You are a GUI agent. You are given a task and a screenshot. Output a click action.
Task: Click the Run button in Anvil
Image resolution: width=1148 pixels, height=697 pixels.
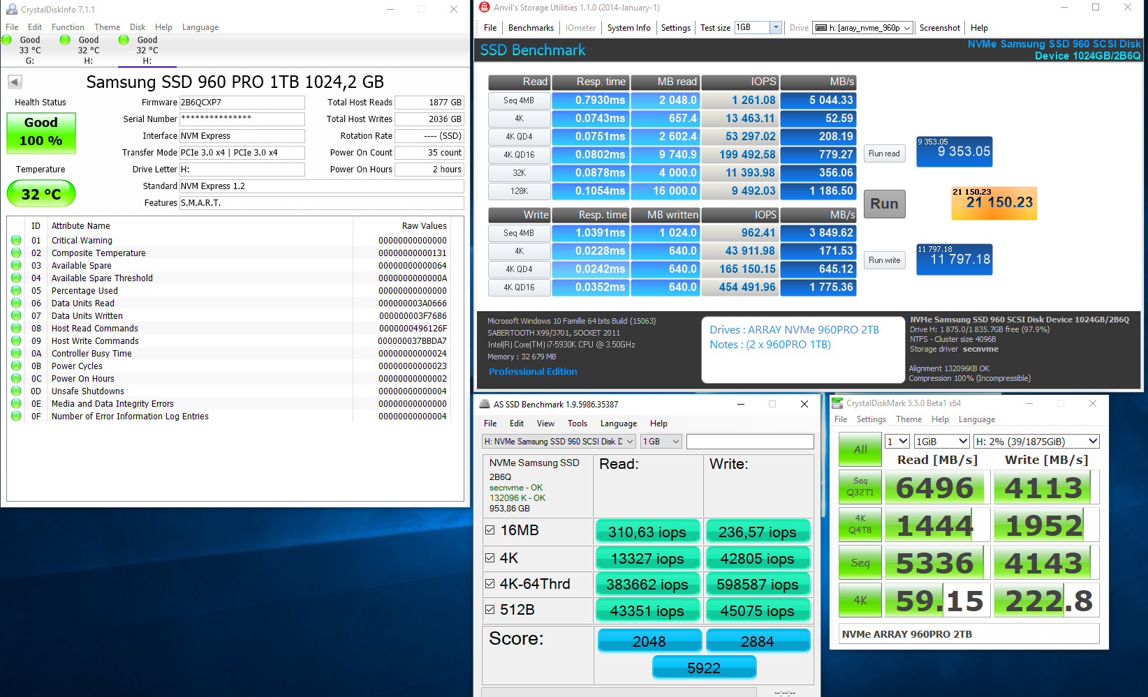click(x=884, y=204)
